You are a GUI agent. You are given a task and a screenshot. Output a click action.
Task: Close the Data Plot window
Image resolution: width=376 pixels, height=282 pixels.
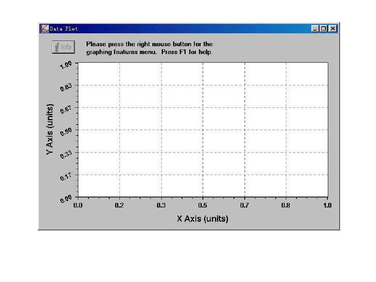(x=332, y=29)
